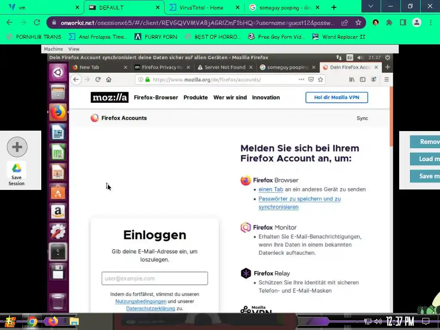
Task: Follow einen Tab link
Action: [271, 189]
